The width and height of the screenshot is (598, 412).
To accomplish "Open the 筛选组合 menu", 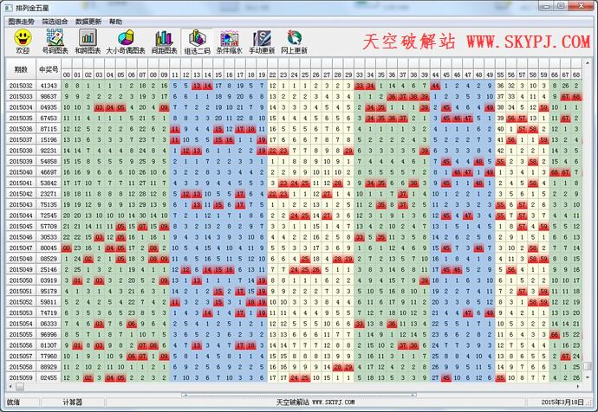I will pos(54,21).
